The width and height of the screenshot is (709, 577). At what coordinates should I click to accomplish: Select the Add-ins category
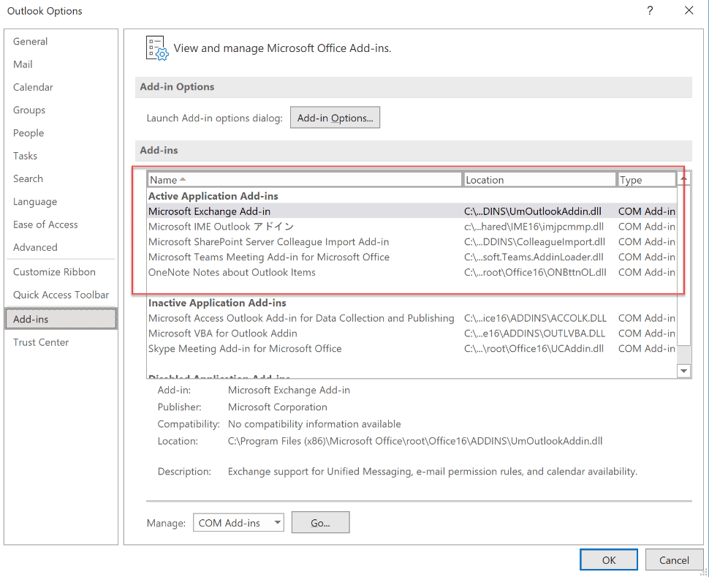[61, 319]
